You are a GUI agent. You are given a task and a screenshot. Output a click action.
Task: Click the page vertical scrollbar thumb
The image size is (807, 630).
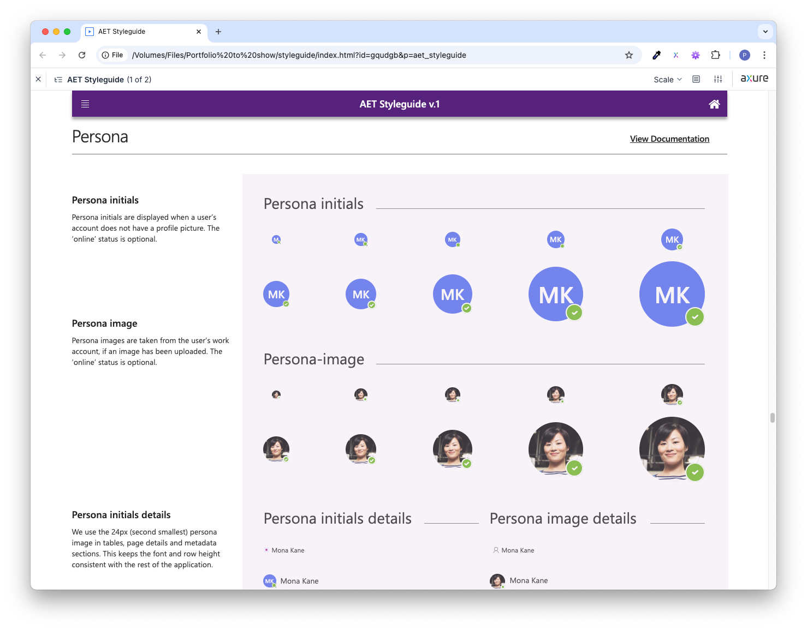tap(773, 418)
